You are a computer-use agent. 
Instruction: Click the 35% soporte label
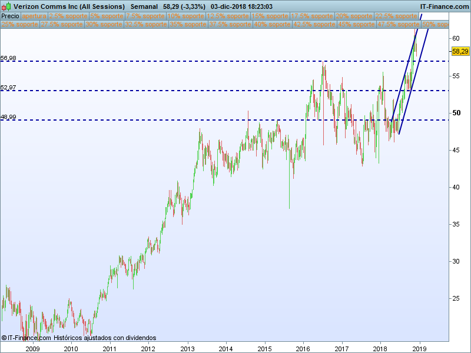pyautogui.click(x=188, y=24)
